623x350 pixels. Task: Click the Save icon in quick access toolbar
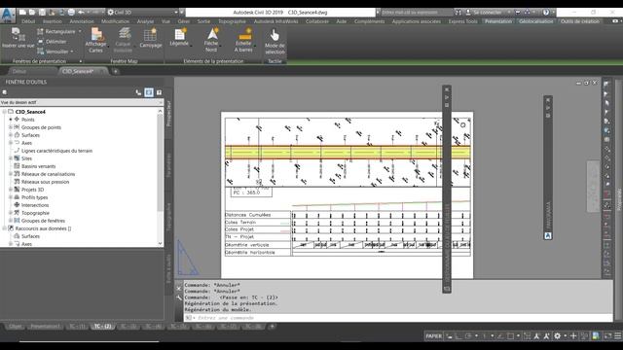click(x=42, y=13)
